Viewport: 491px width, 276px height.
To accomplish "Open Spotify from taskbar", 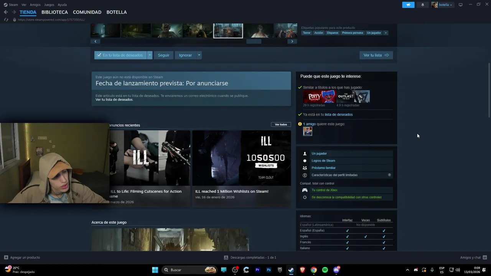I will 325,270.
